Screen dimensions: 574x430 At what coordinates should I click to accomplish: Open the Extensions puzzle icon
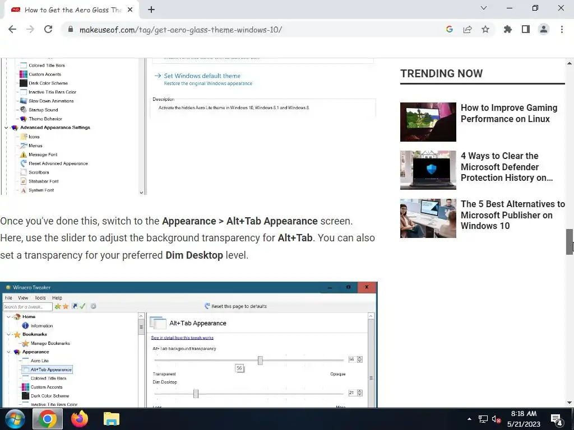[x=507, y=29]
